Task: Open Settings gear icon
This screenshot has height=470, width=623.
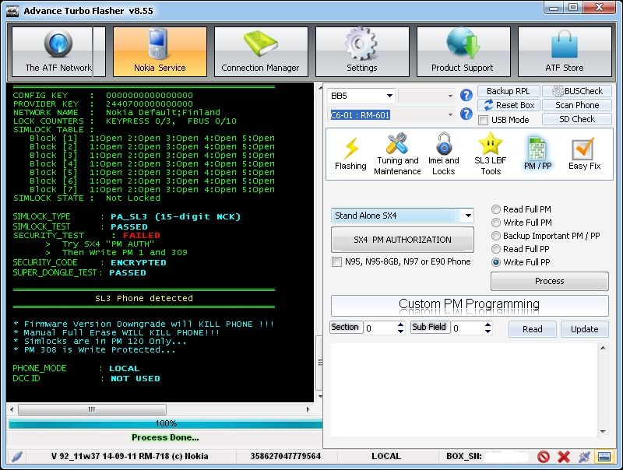Action: 361,44
